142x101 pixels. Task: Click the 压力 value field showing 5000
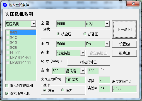(71, 44)
